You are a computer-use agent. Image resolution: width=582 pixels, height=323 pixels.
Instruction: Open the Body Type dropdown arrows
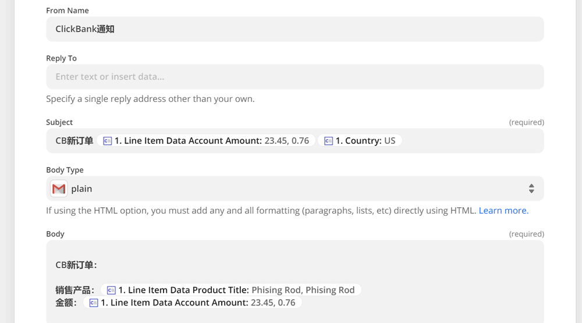[x=531, y=189]
